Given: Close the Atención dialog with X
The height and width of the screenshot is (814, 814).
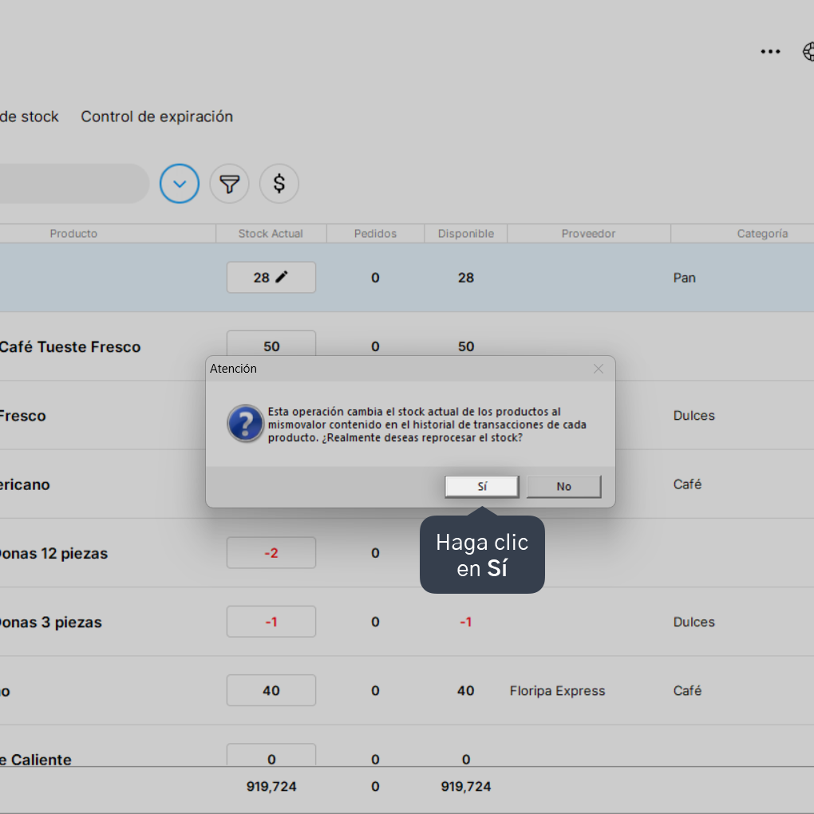Looking at the screenshot, I should coord(598,369).
